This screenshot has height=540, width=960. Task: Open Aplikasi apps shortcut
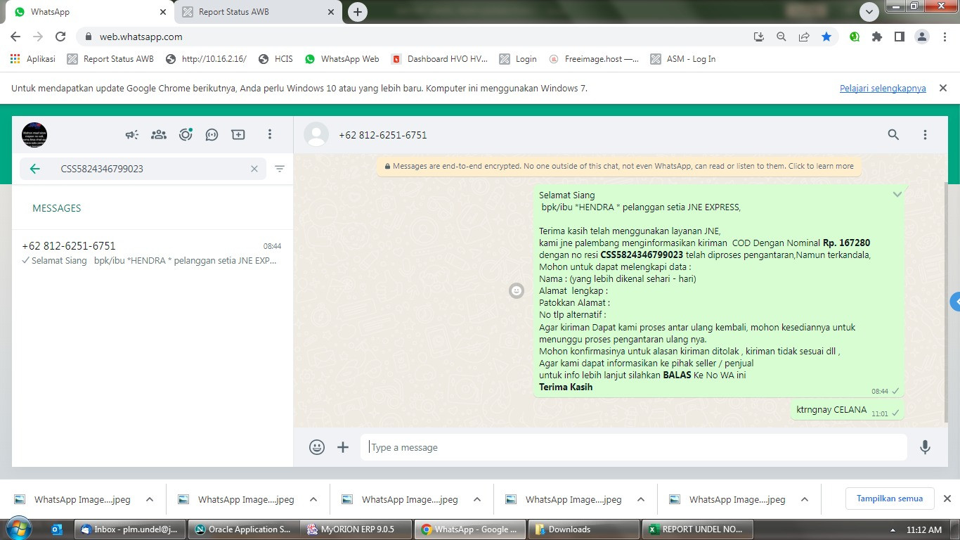point(33,59)
